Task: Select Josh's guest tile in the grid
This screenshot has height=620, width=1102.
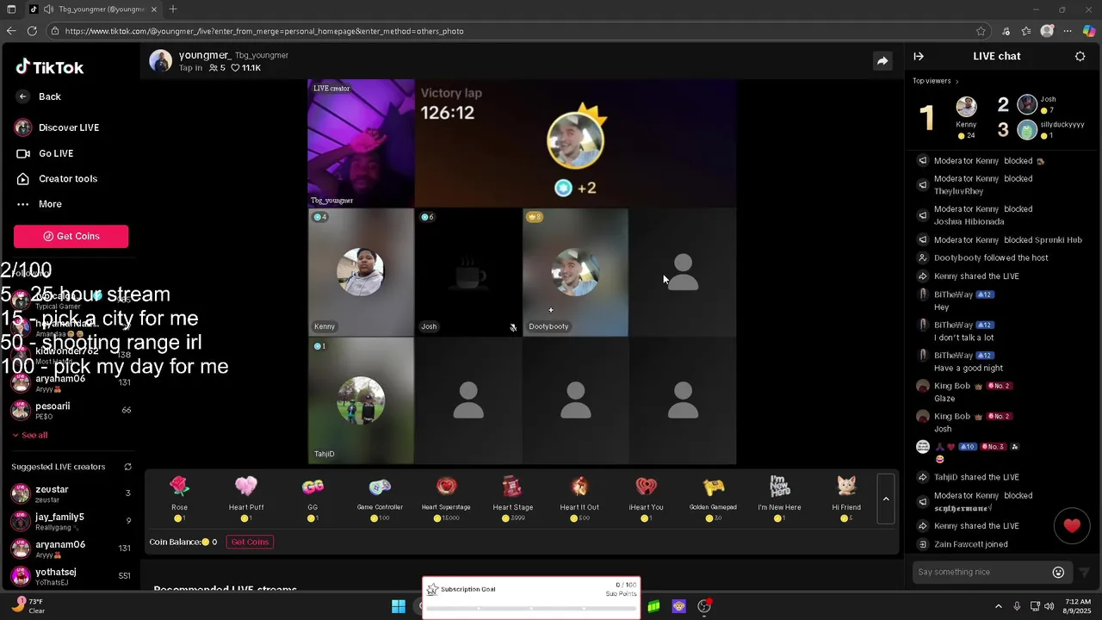Action: pos(468,272)
